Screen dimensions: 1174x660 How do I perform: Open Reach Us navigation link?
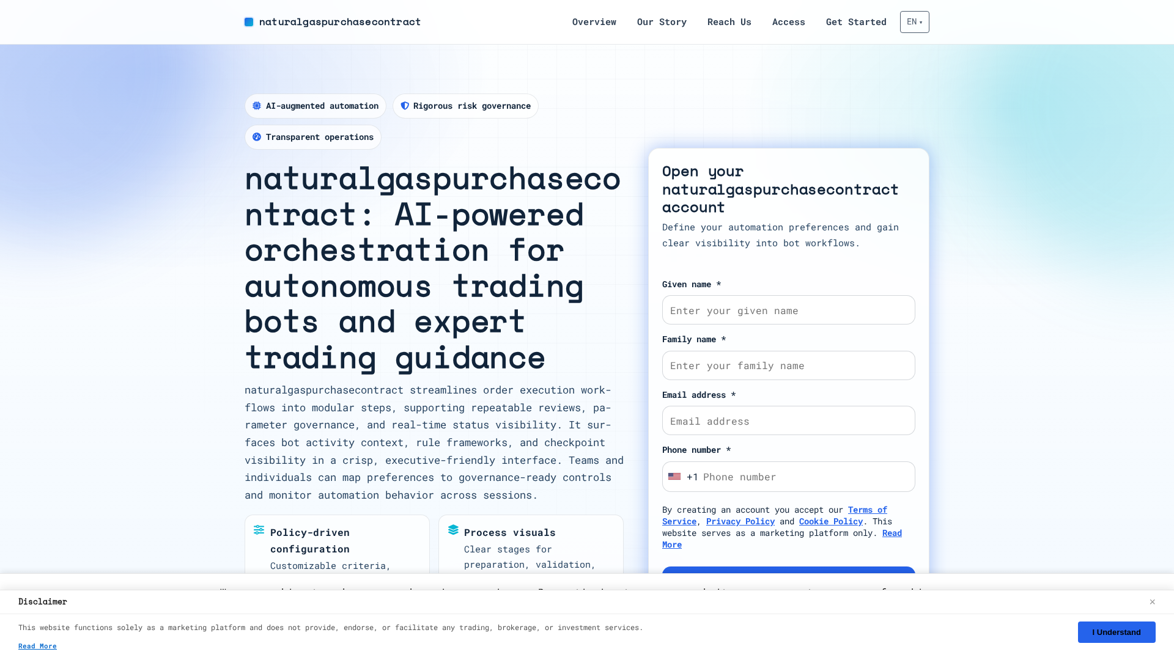[729, 22]
